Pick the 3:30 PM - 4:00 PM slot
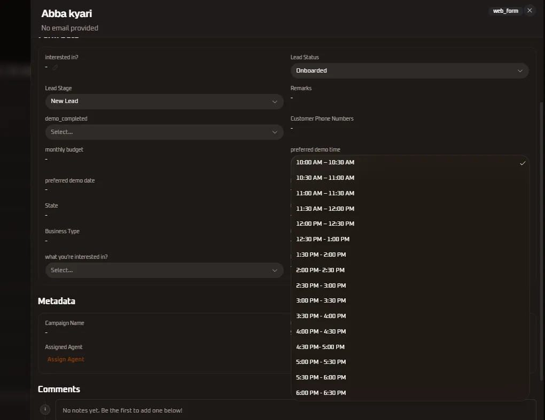 (410, 316)
